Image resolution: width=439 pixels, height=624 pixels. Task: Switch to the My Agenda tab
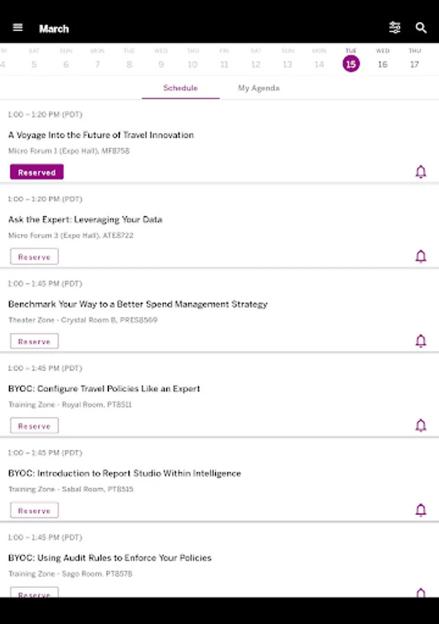[259, 88]
